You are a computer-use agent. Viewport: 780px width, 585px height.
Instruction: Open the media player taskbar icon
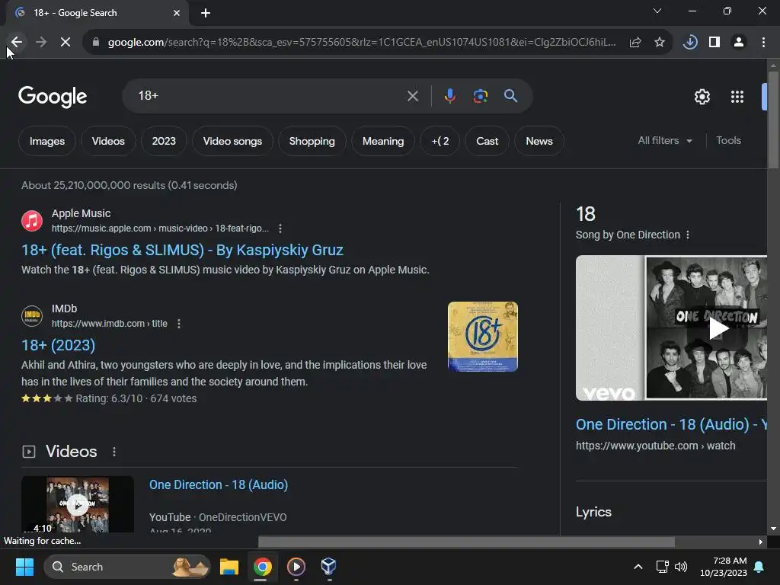[296, 567]
